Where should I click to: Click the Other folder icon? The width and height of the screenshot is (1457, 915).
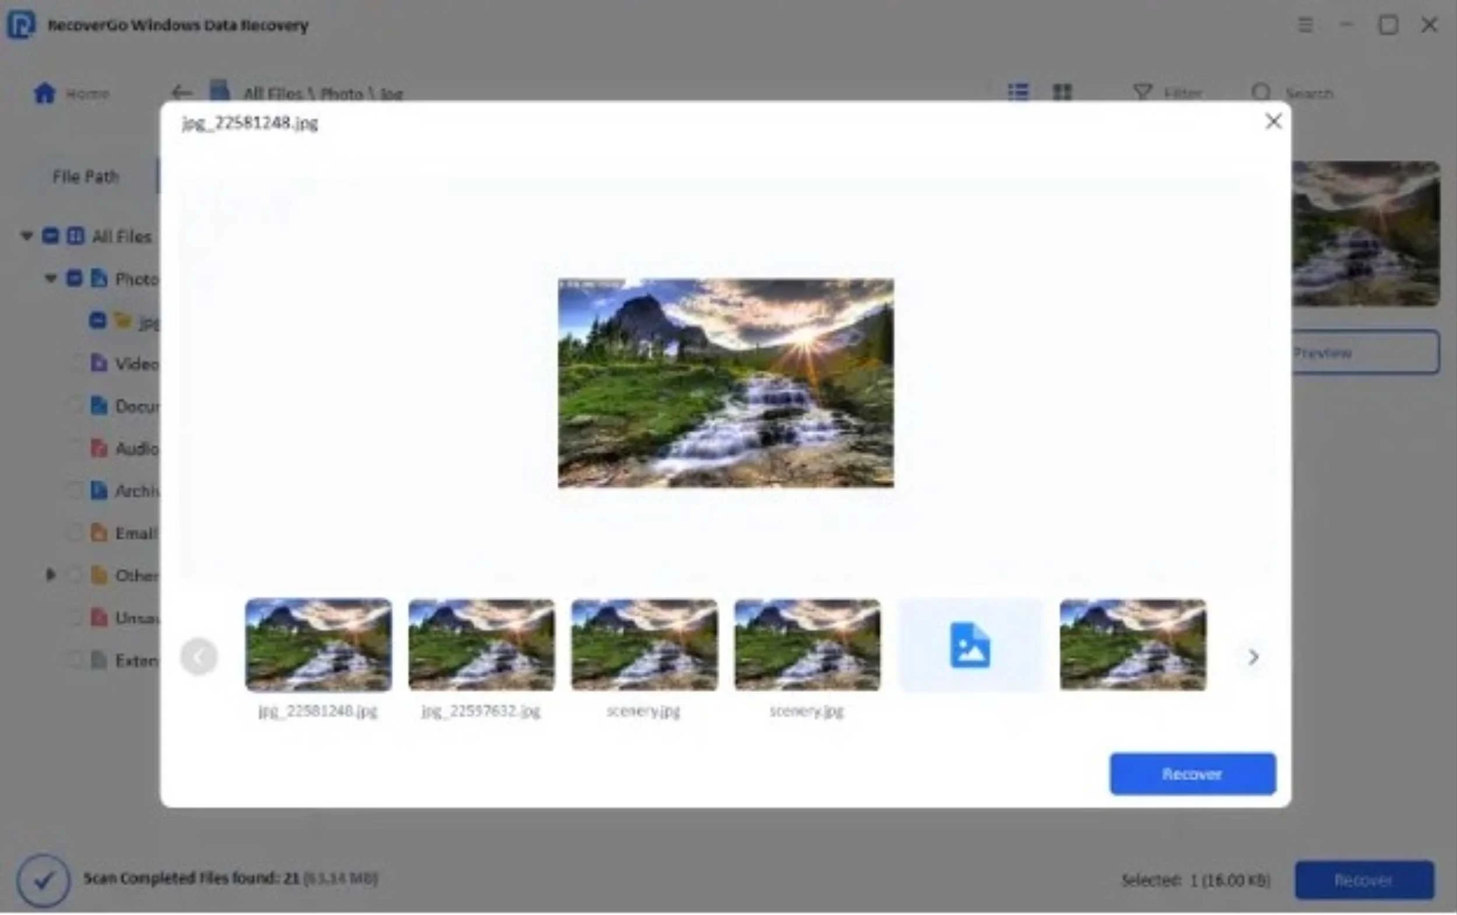click(98, 575)
